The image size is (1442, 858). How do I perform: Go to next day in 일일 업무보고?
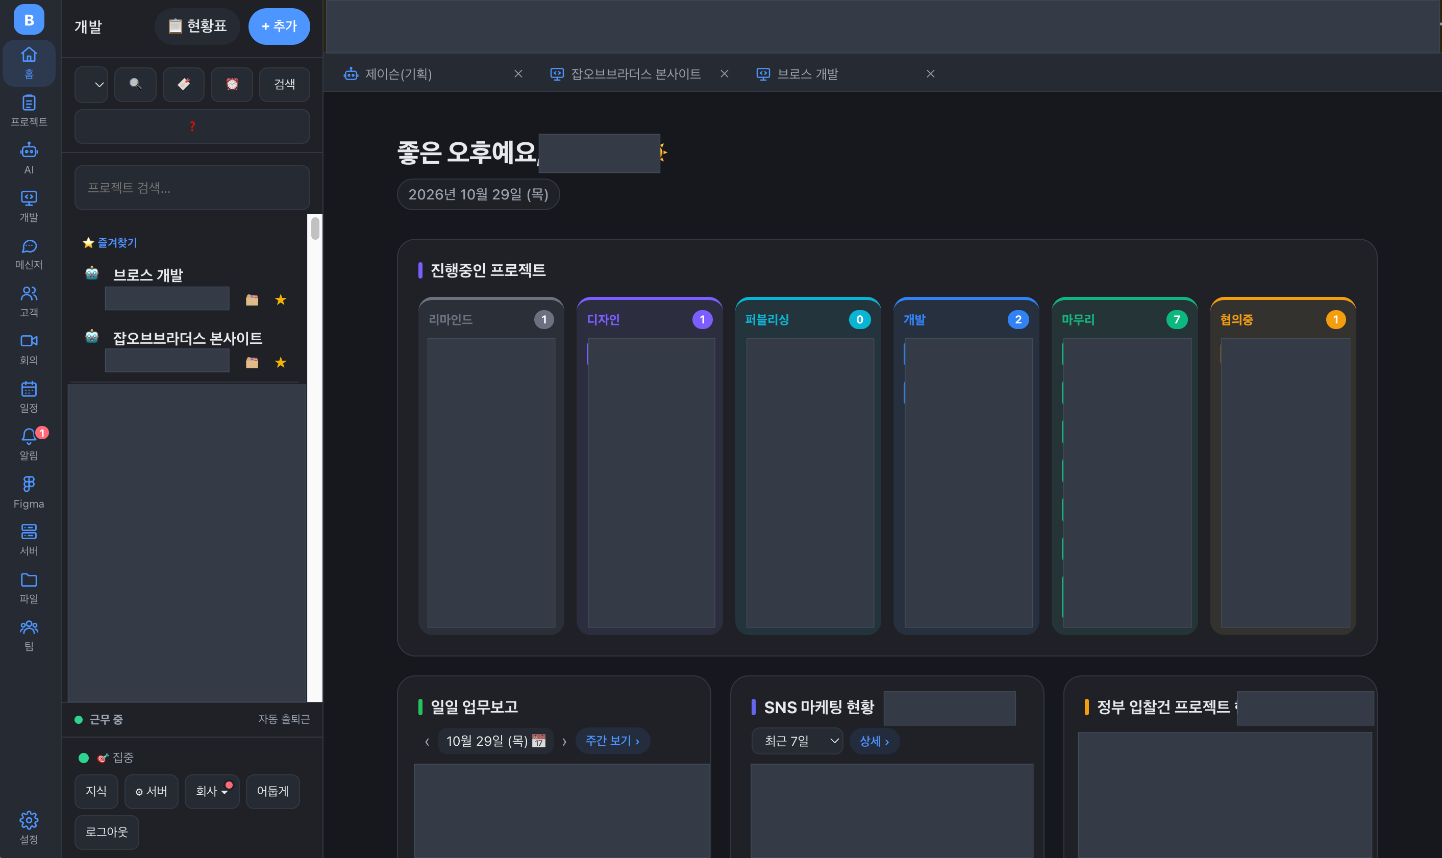[564, 741]
